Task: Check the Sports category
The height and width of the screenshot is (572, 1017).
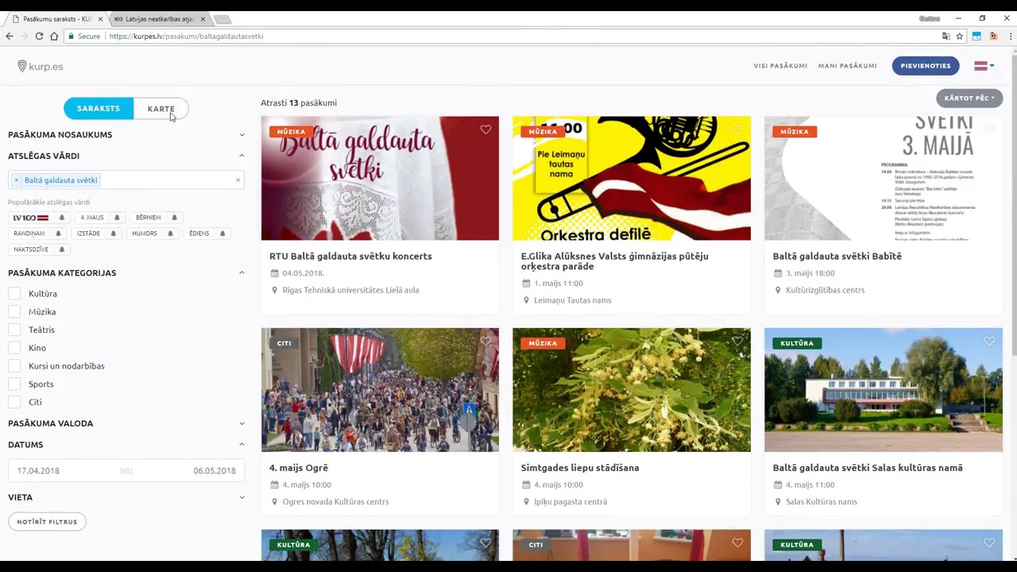Action: point(14,384)
